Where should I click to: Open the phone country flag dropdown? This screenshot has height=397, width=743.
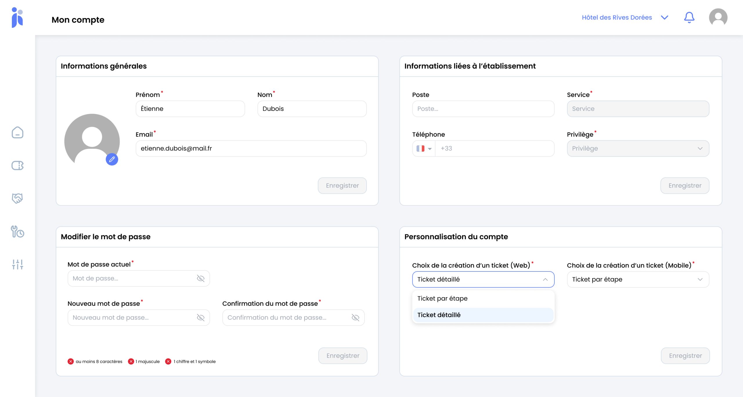tap(424, 148)
